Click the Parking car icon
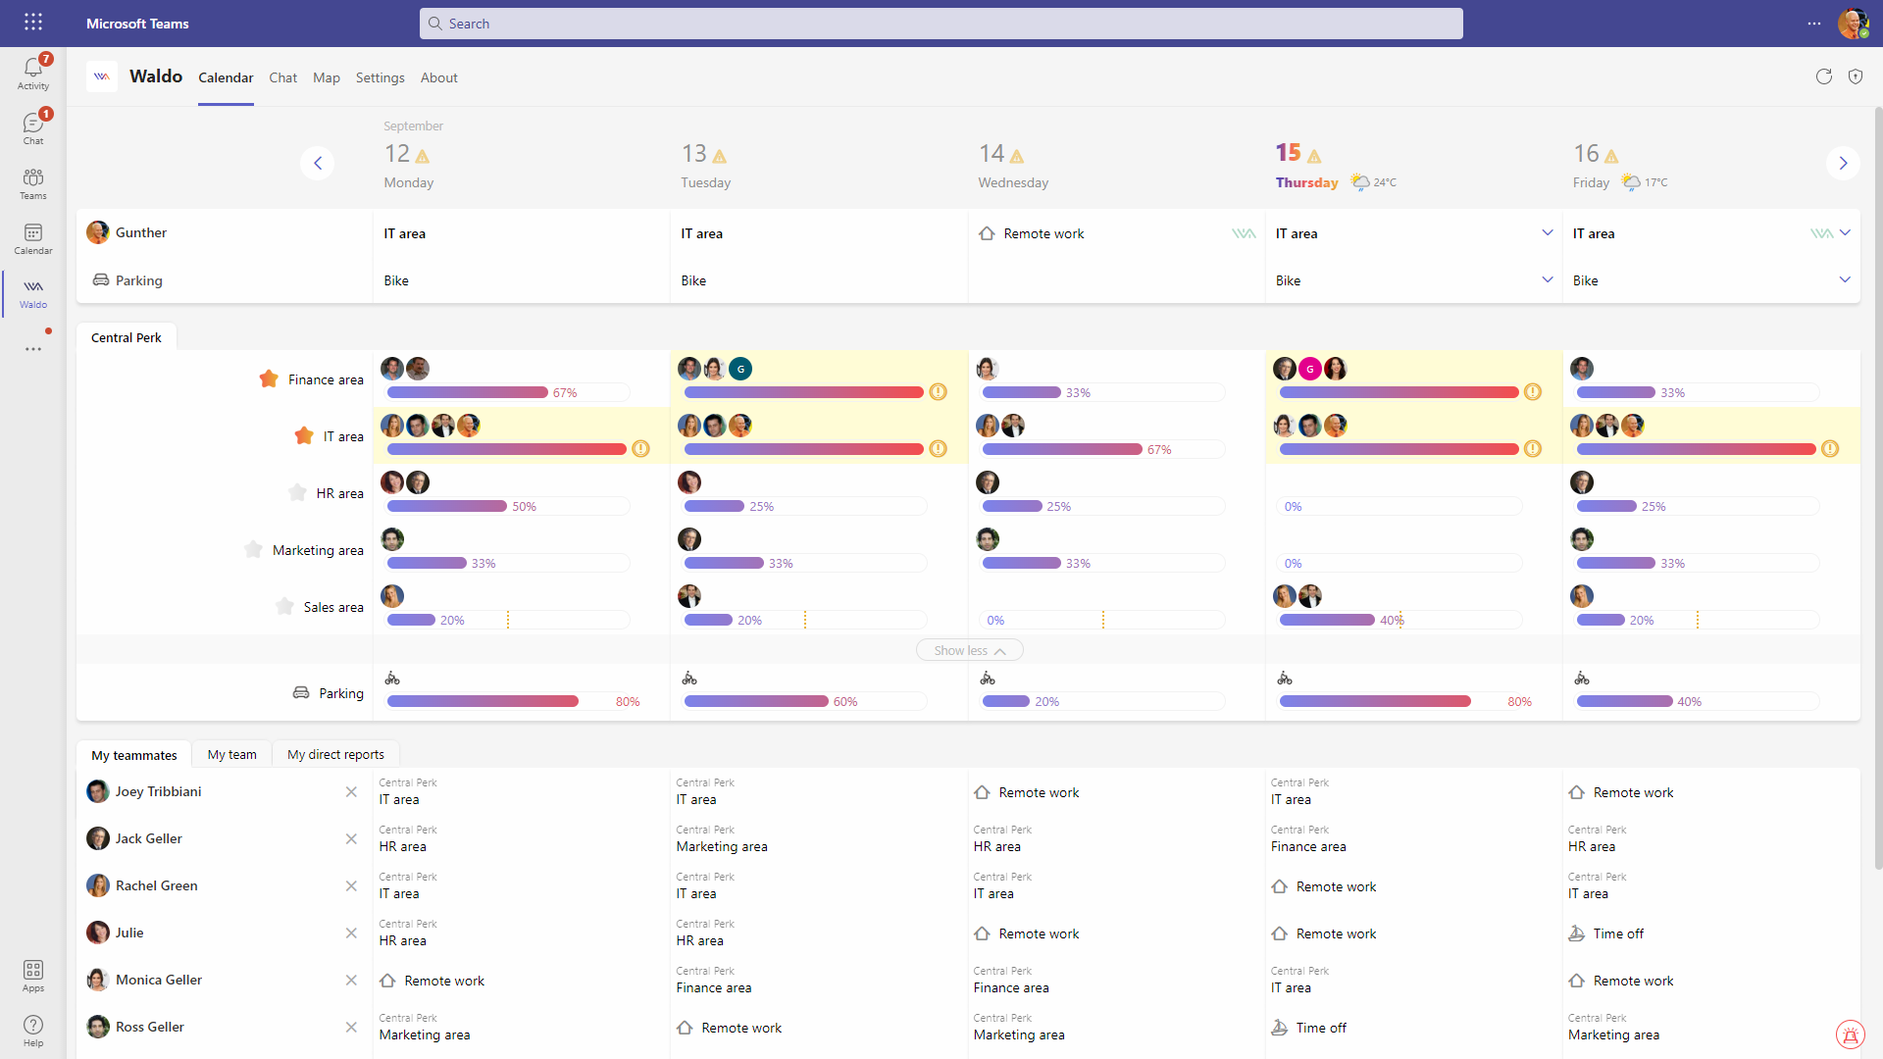This screenshot has height=1059, width=1883. [101, 279]
